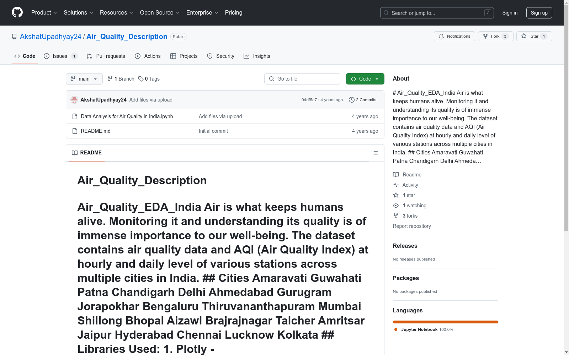This screenshot has height=355, width=569.
Task: Open the Actions tab
Action: point(148,56)
